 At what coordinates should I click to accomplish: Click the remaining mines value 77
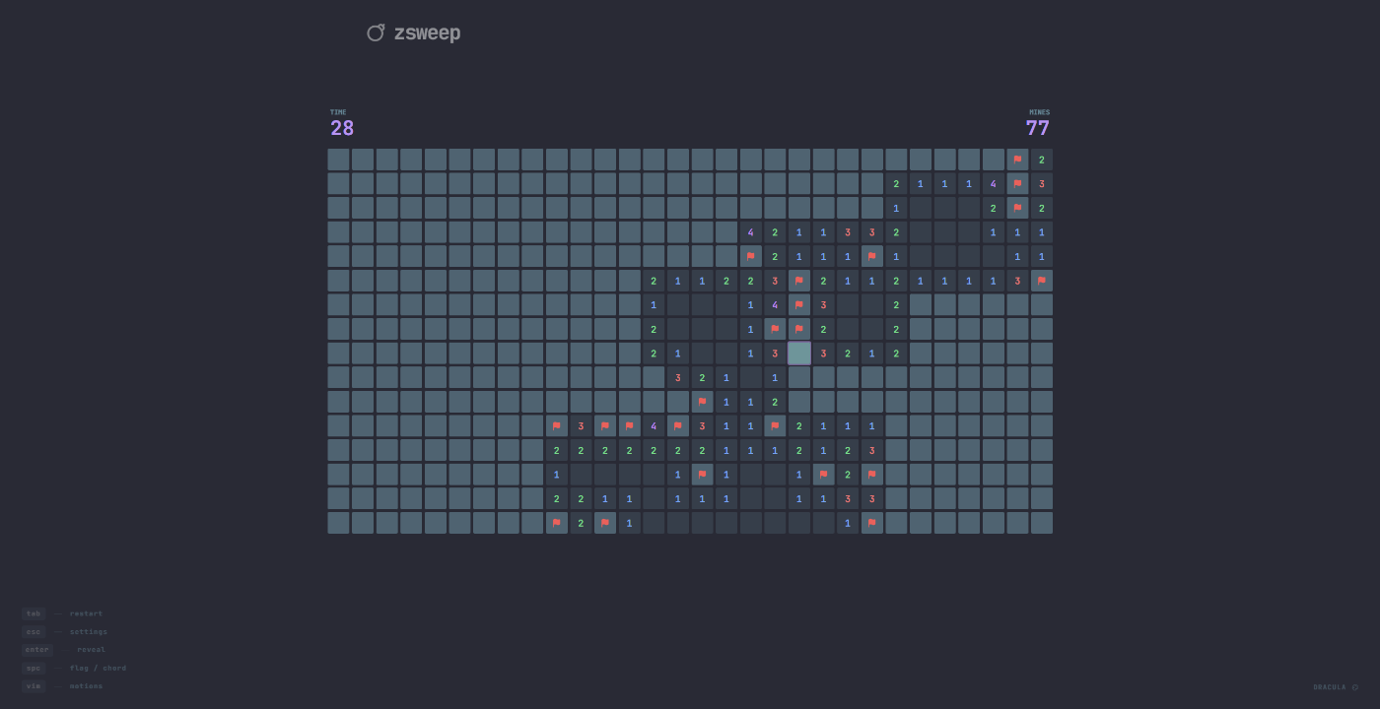[1038, 129]
